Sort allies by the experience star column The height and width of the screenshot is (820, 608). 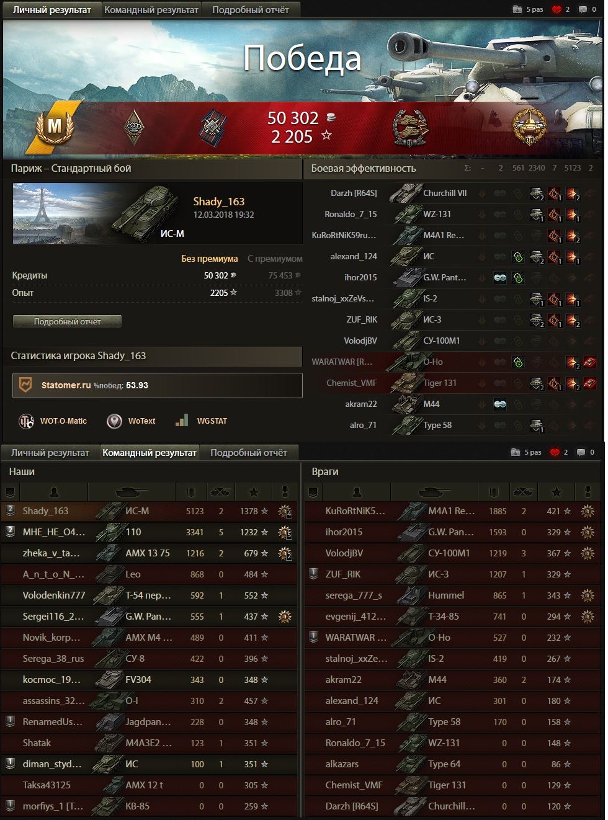[x=254, y=492]
